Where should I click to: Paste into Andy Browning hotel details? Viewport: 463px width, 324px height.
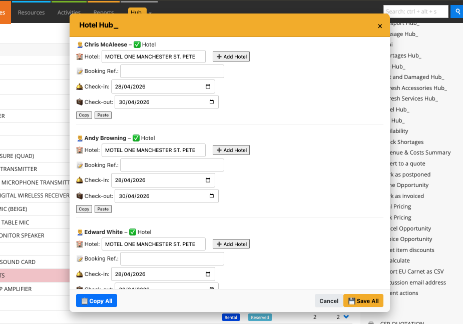pos(103,209)
